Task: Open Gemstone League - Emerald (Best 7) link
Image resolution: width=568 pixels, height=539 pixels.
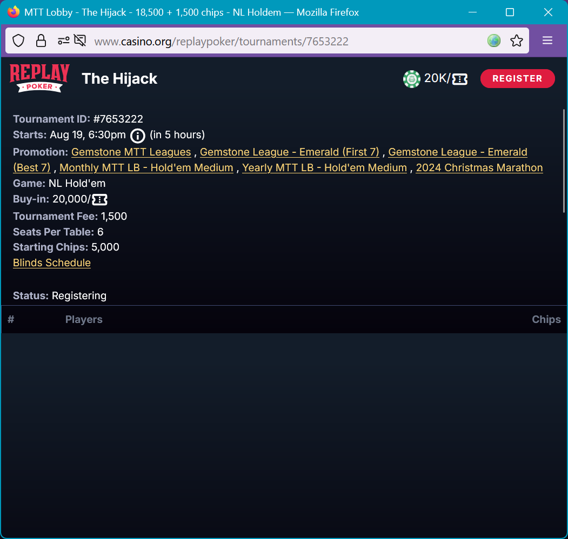Action: coord(458,152)
